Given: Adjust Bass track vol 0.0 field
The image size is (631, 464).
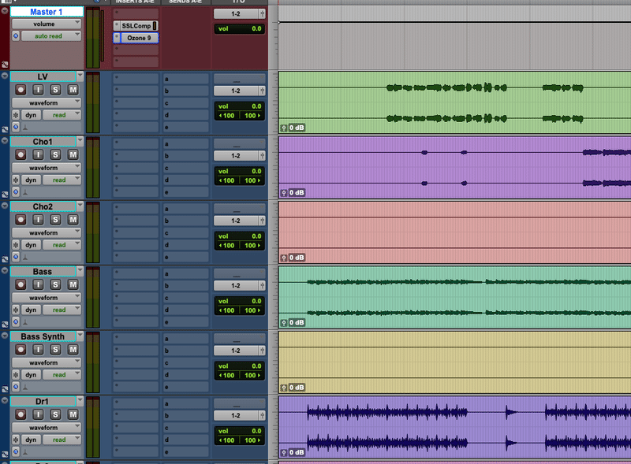Looking at the screenshot, I should 240,301.
